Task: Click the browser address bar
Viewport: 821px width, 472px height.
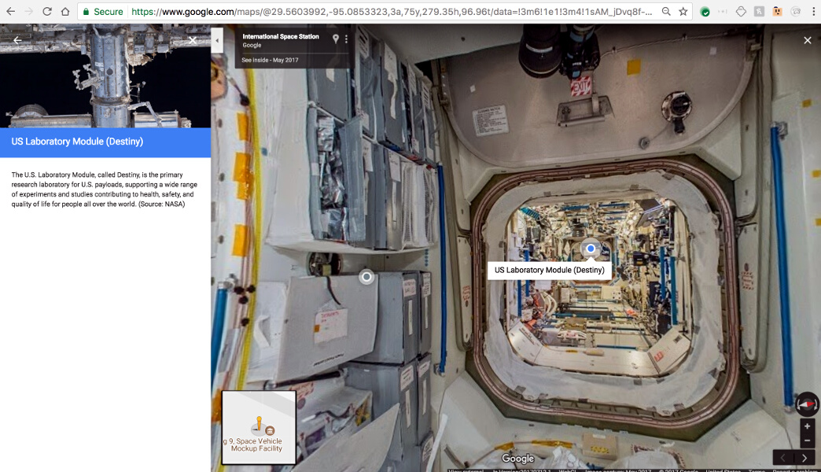Action: 354,11
